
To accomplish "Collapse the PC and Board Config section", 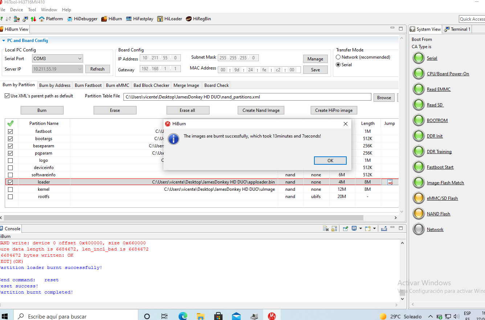I will (x=4, y=41).
